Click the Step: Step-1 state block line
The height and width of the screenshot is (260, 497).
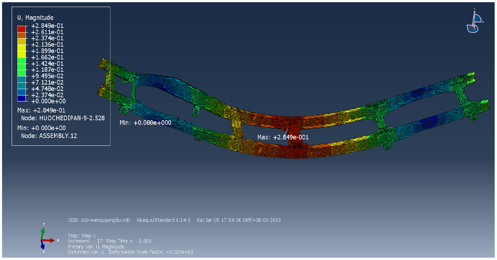pos(82,236)
